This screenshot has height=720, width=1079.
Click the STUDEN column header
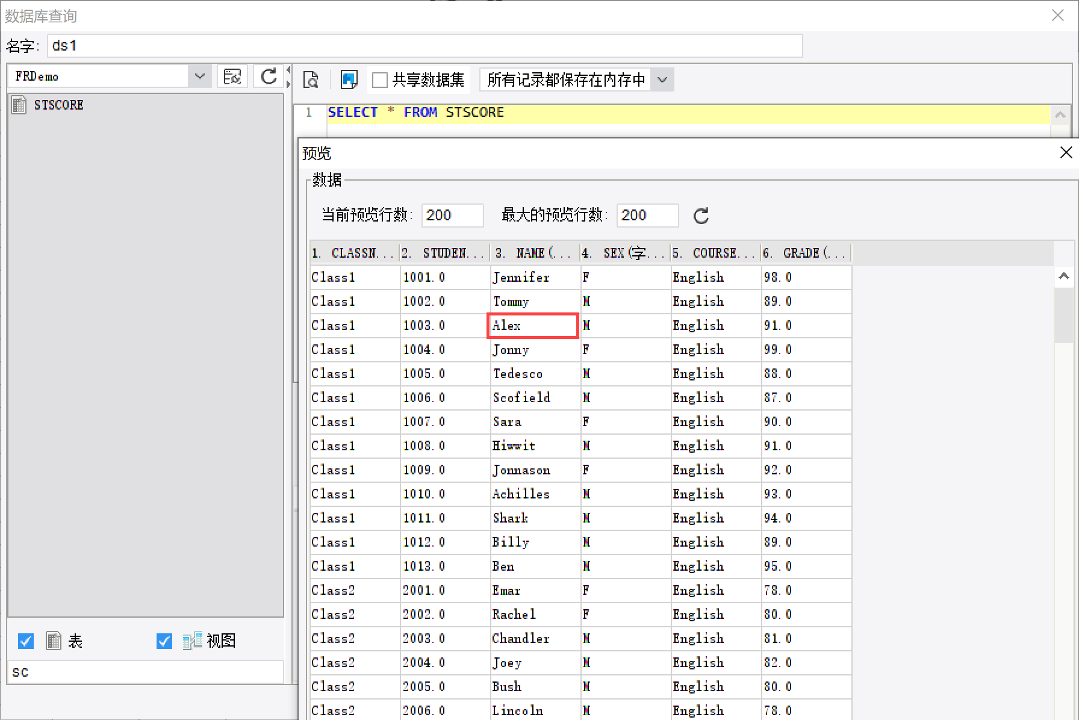tap(445, 253)
